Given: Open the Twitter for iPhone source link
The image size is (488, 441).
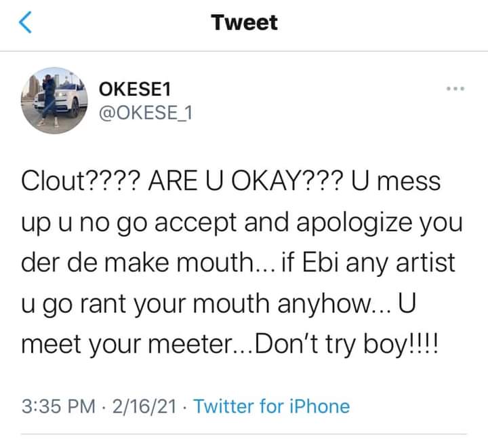Looking at the screenshot, I should tap(272, 406).
